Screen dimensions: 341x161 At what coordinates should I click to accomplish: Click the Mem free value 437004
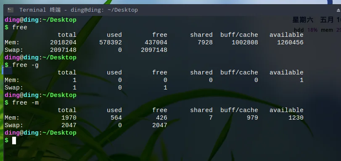click(156, 42)
